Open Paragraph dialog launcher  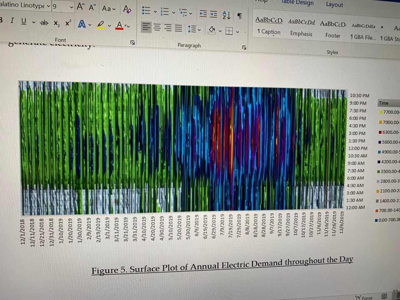pos(244,47)
